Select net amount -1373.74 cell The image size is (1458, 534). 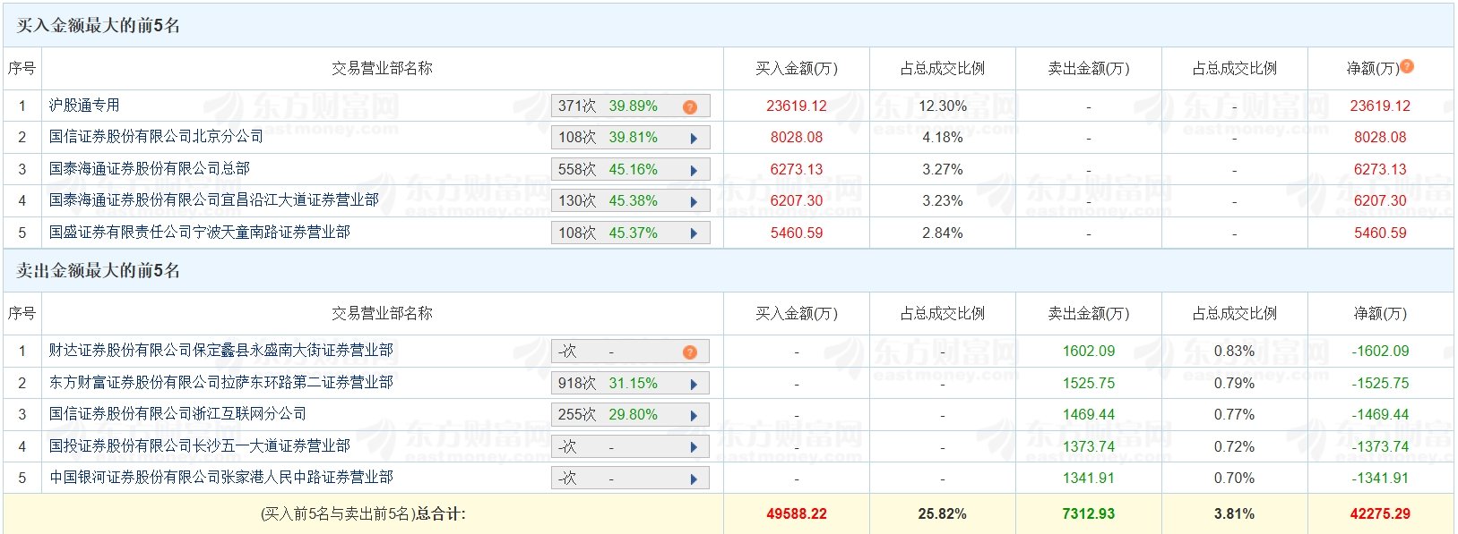point(1380,446)
